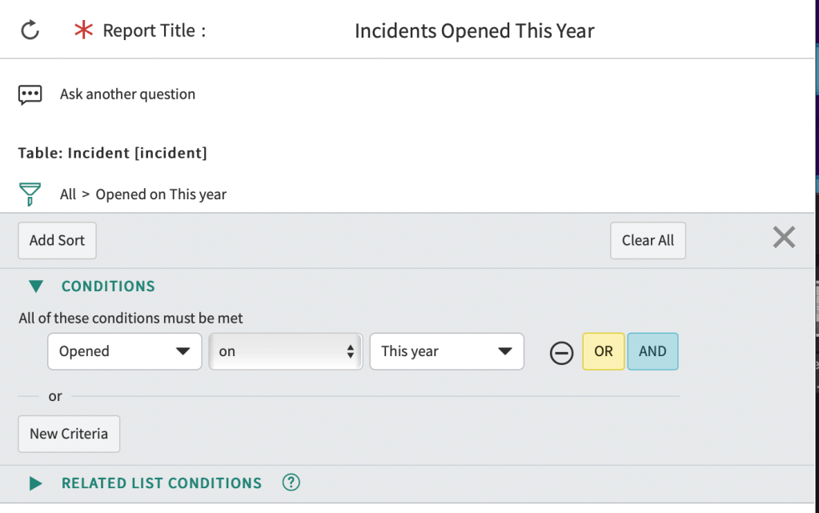Click the refresh report icon

[x=30, y=31]
